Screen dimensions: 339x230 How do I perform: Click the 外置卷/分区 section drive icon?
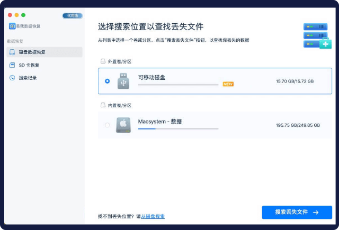103,61
